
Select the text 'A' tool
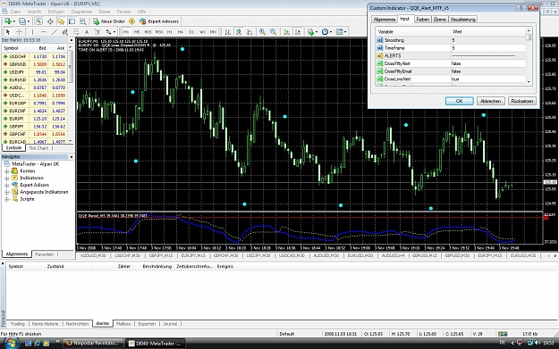coord(87,32)
